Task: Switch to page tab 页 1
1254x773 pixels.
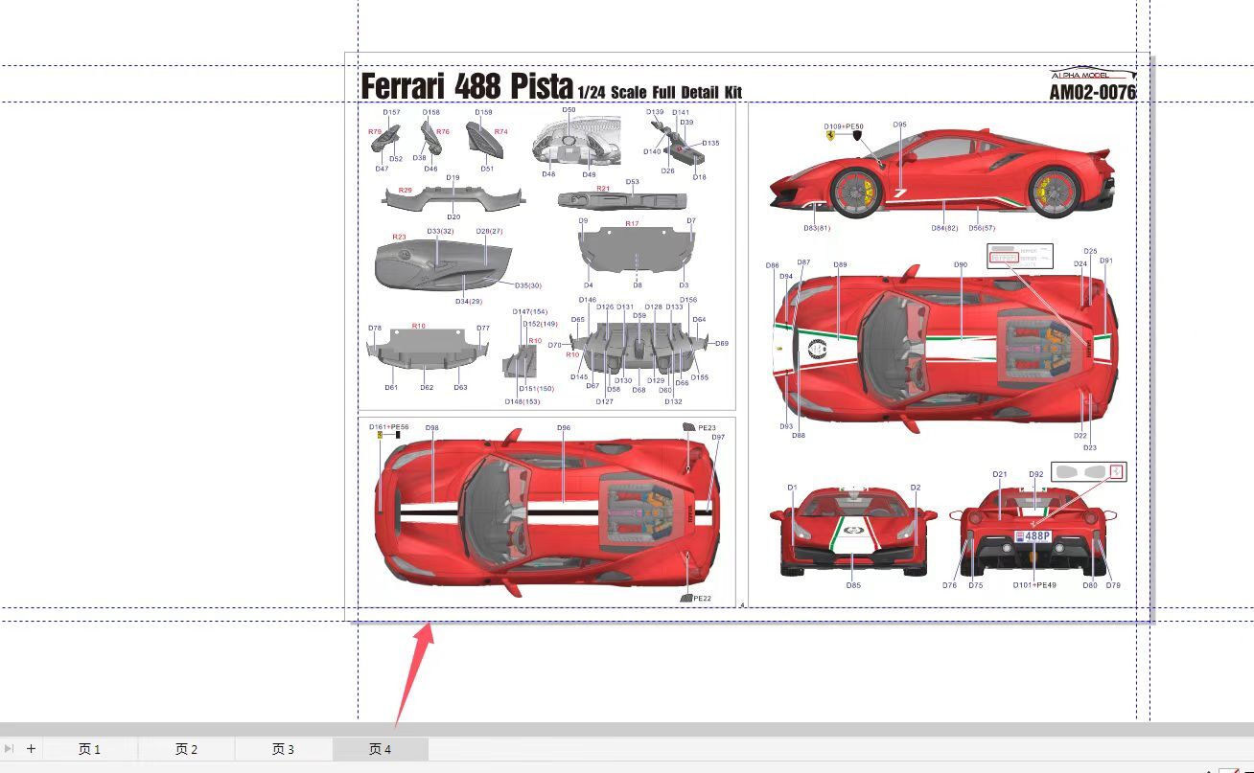Action: coord(90,749)
